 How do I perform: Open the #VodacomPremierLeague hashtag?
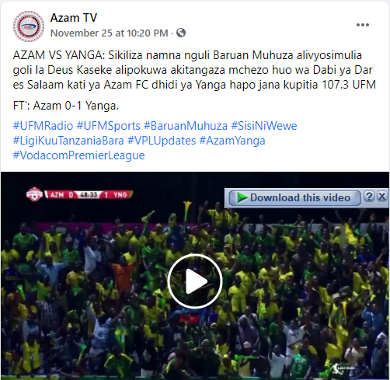[78, 155]
